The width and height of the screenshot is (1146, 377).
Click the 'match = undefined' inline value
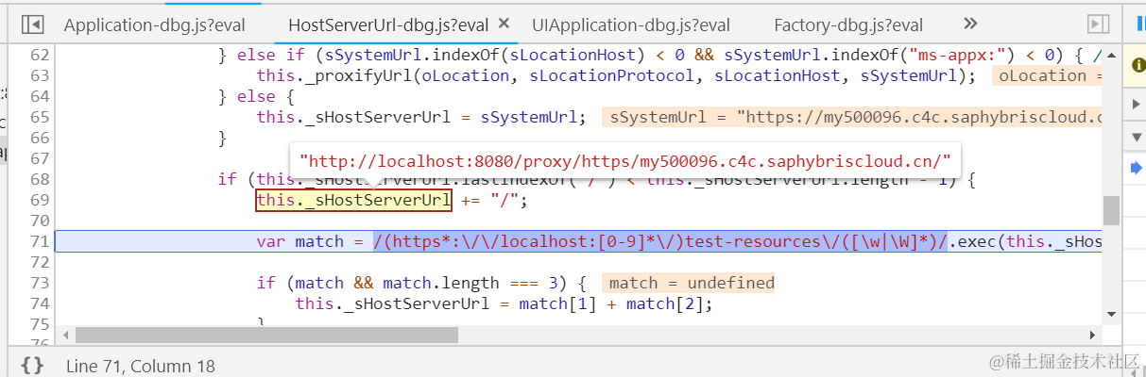[x=692, y=283]
